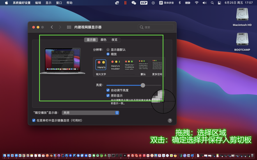Open the volume status menu
Image resolution: width=257 pixels, height=160 pixels.
pos(204,3)
